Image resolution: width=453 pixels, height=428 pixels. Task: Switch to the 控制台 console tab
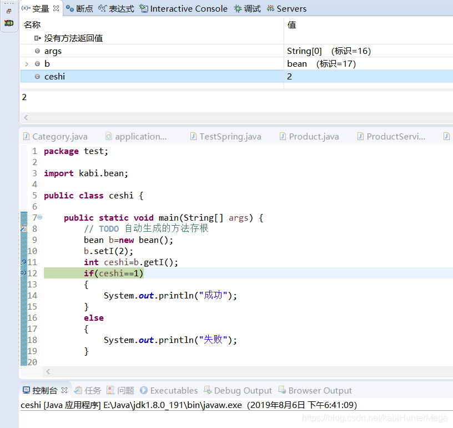pos(45,391)
